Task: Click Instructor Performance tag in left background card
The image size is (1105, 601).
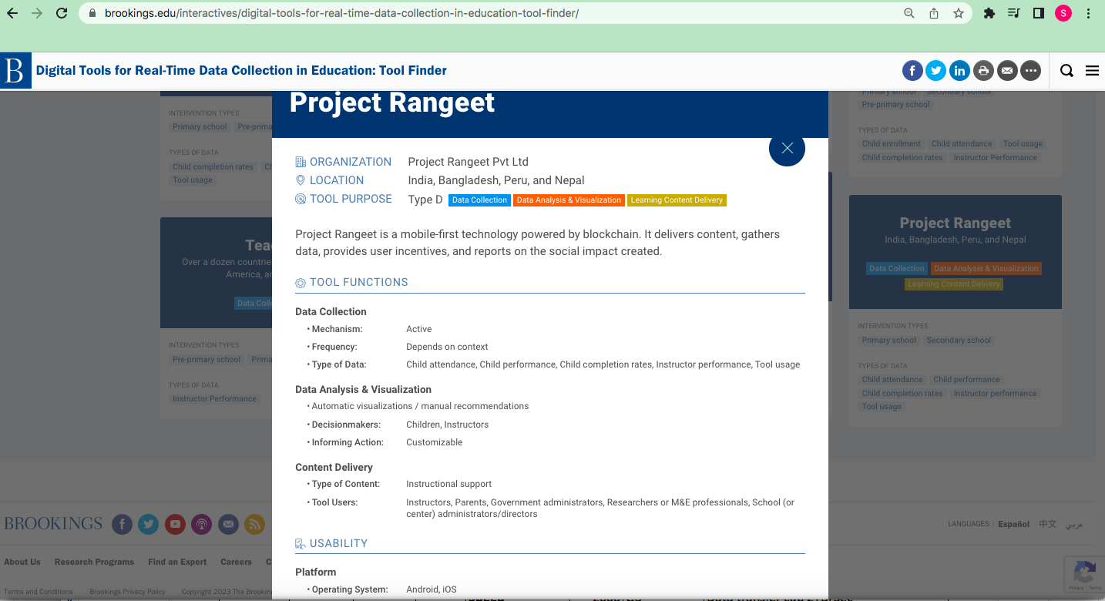Action: [214, 398]
